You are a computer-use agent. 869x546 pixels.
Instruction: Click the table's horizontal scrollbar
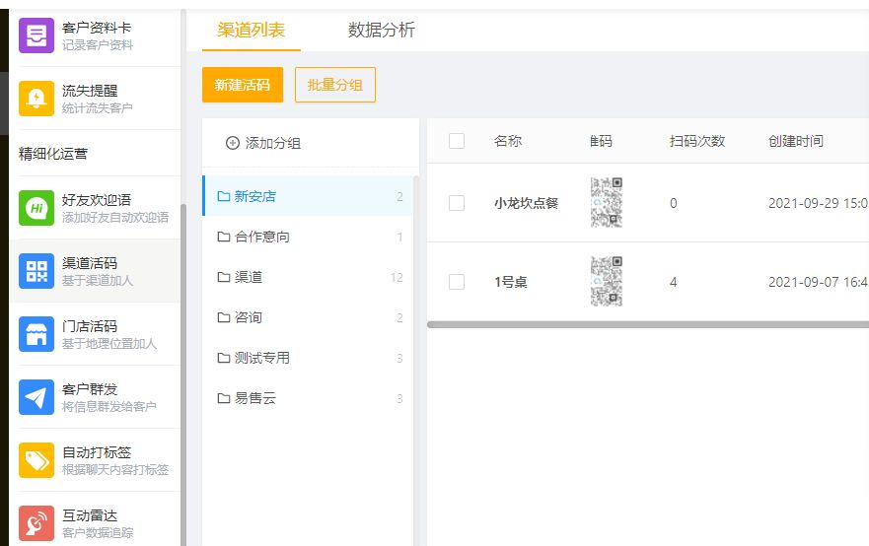pos(648,324)
